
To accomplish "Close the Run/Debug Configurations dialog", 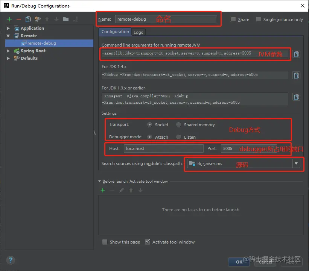I will pyautogui.click(x=303, y=6).
